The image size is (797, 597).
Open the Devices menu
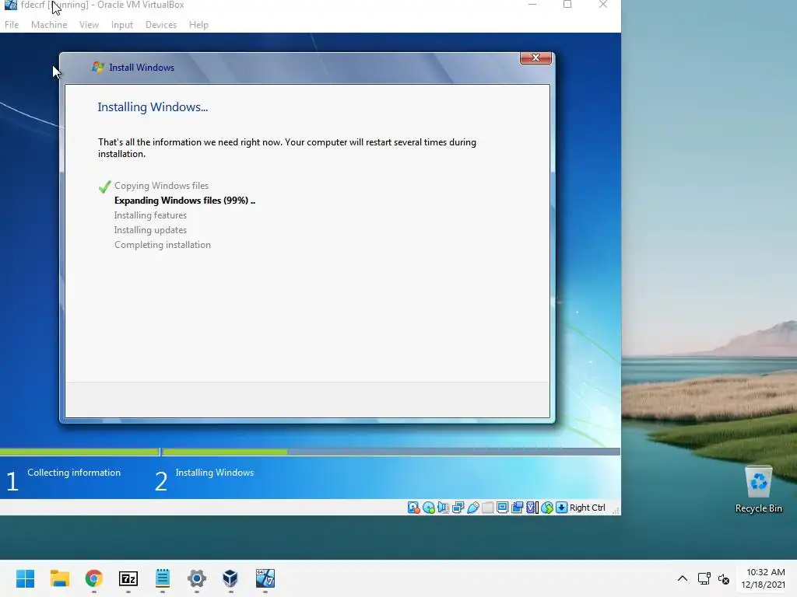161,24
